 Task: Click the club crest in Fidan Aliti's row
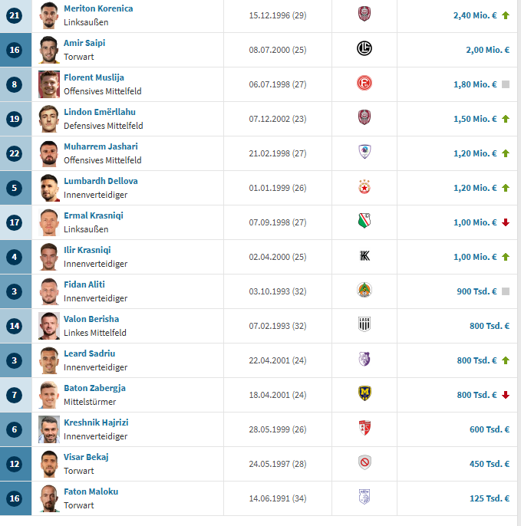coord(364,291)
